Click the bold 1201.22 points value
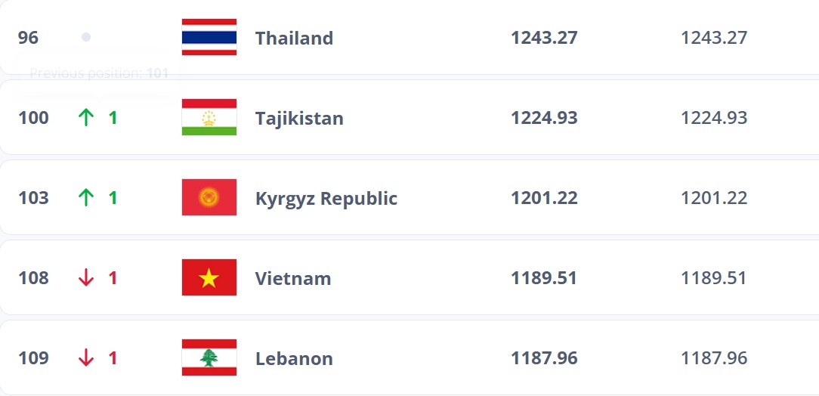Screen dimensions: 819x396 tap(544, 198)
